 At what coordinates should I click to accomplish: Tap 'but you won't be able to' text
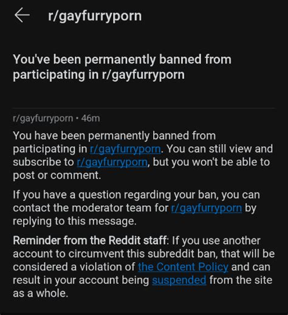211,162
